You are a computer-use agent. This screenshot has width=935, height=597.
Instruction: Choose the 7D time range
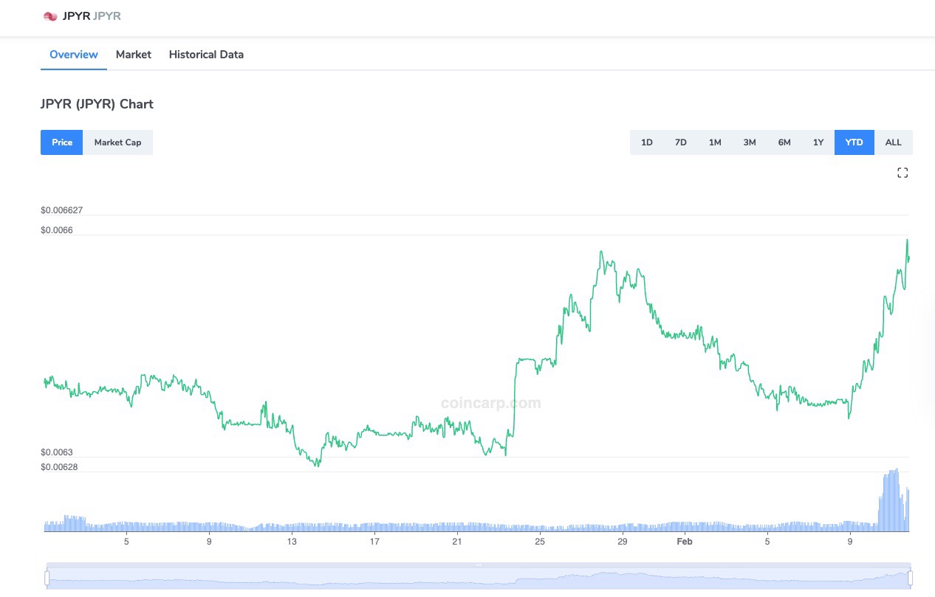680,142
